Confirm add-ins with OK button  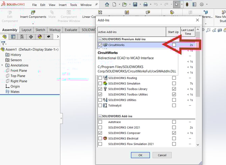pos(140,155)
